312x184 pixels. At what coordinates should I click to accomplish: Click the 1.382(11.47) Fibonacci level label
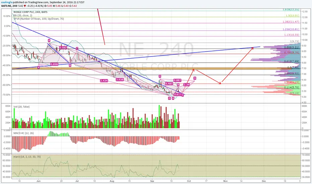tap(291, 22)
